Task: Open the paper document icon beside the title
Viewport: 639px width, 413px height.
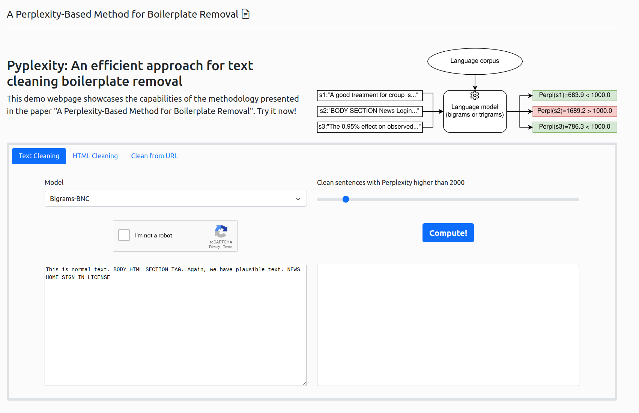Action: (245, 14)
